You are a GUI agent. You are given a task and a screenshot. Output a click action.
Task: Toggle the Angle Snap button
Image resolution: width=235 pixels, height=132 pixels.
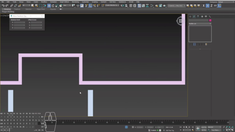click(x=90, y=6)
